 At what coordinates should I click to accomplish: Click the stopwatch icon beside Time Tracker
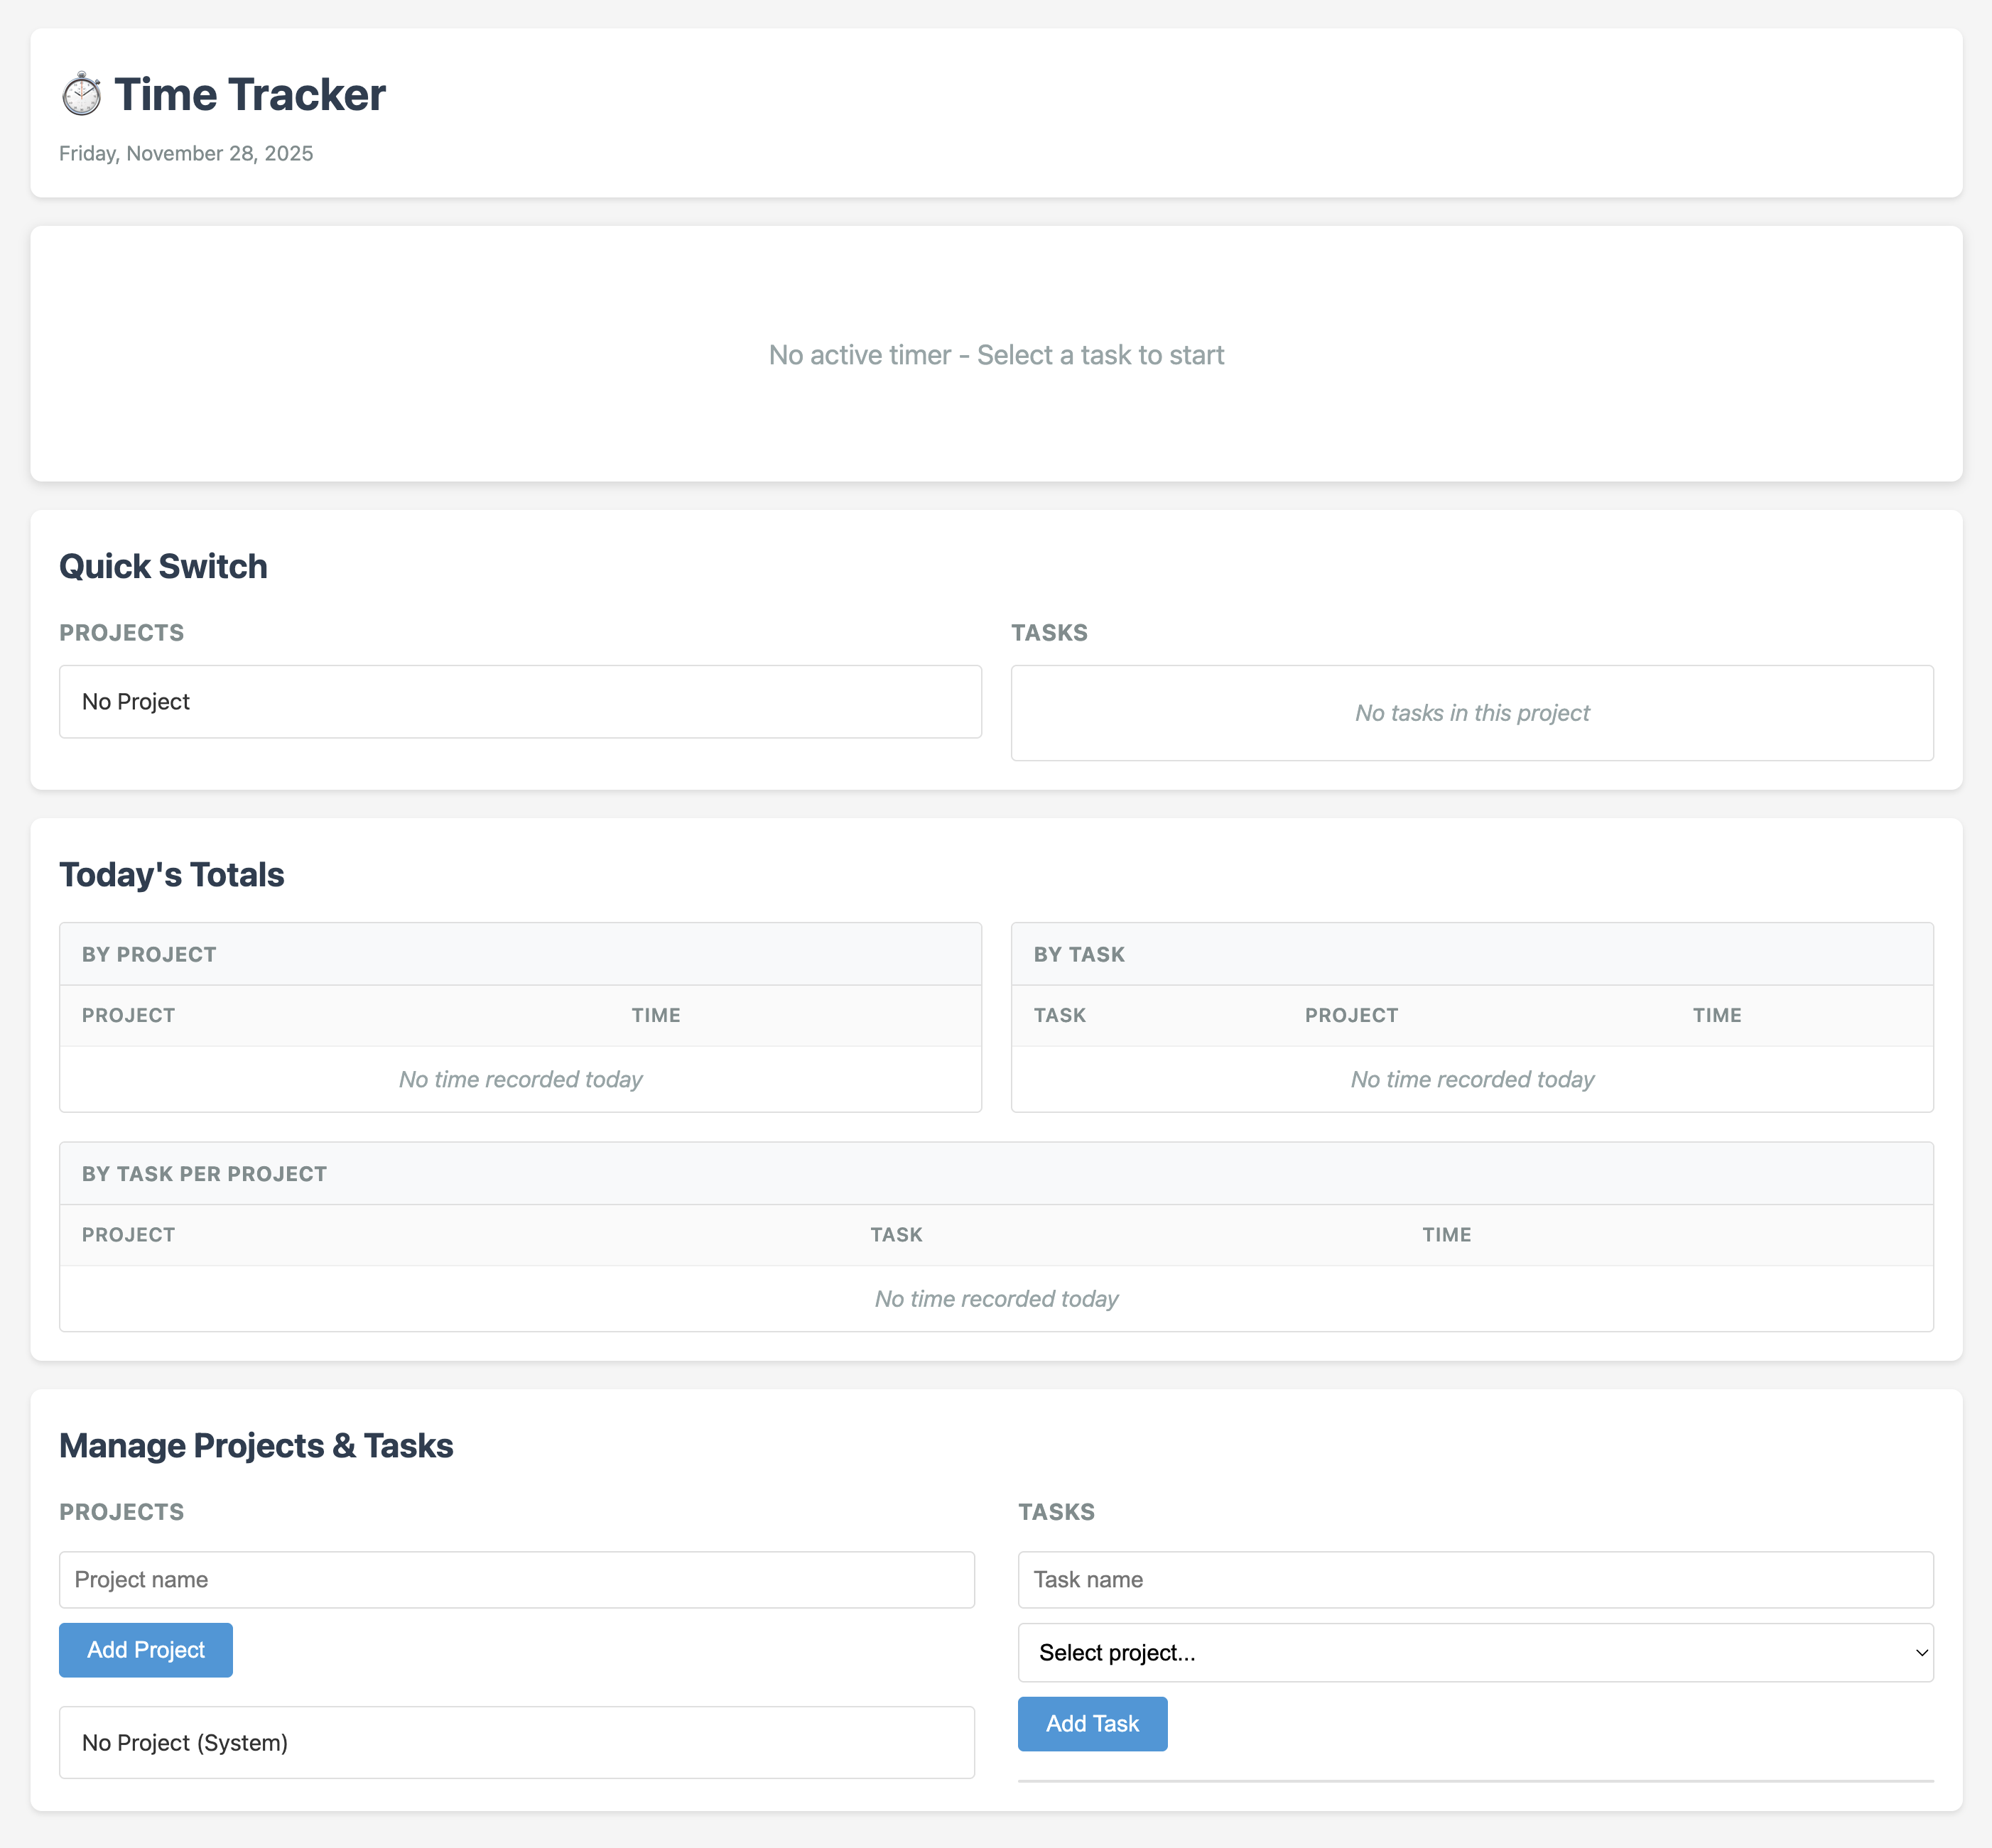[82, 94]
